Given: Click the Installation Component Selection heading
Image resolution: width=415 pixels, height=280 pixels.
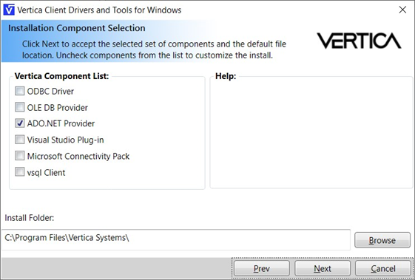Looking at the screenshot, I should tap(77, 28).
